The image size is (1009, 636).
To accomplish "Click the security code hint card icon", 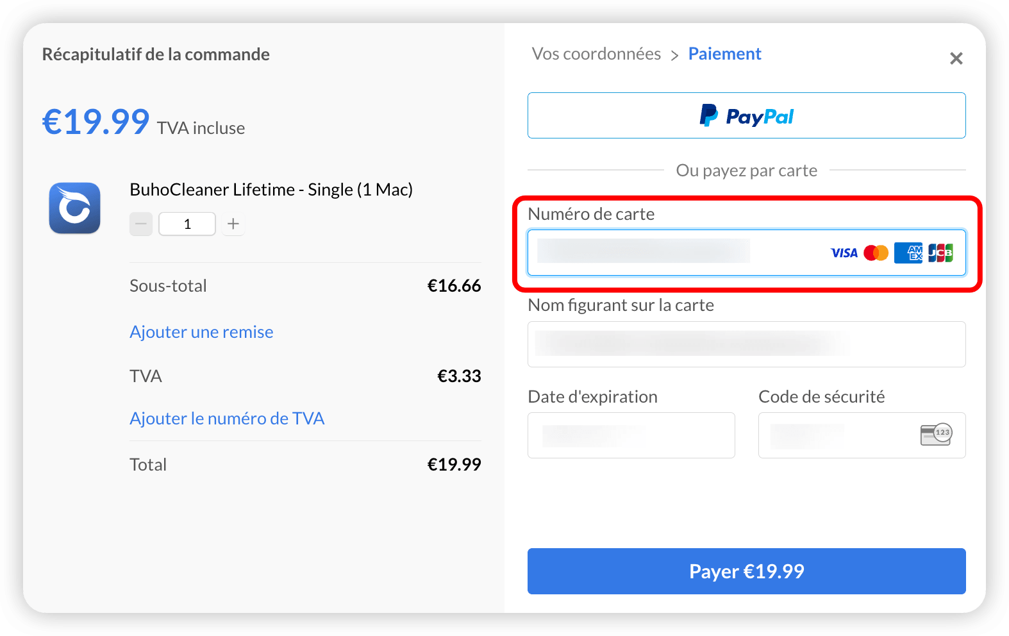I will (x=936, y=435).
